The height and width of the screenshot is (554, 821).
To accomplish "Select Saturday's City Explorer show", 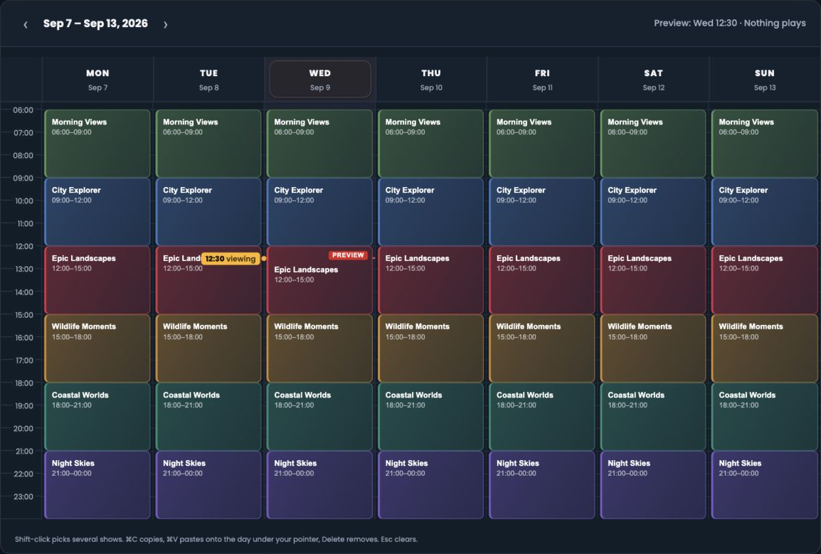I will click(x=653, y=211).
